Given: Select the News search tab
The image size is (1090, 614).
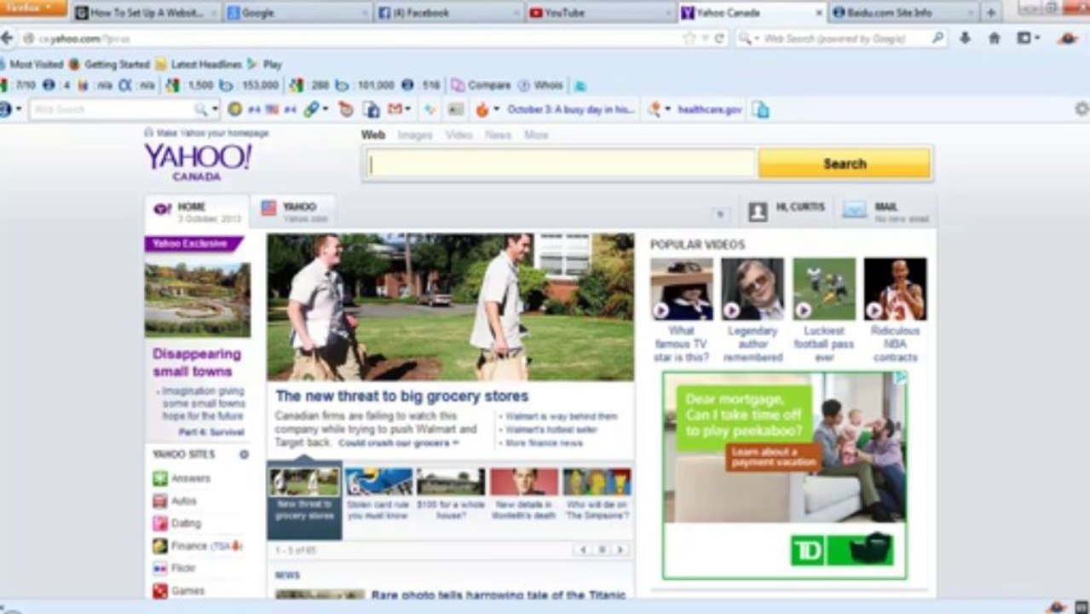Looking at the screenshot, I should click(x=499, y=135).
